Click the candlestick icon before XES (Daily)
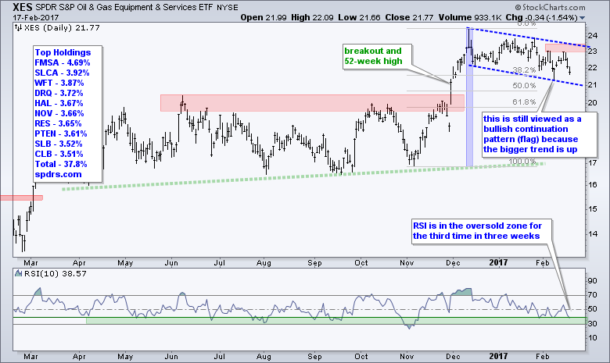 pos(18,27)
